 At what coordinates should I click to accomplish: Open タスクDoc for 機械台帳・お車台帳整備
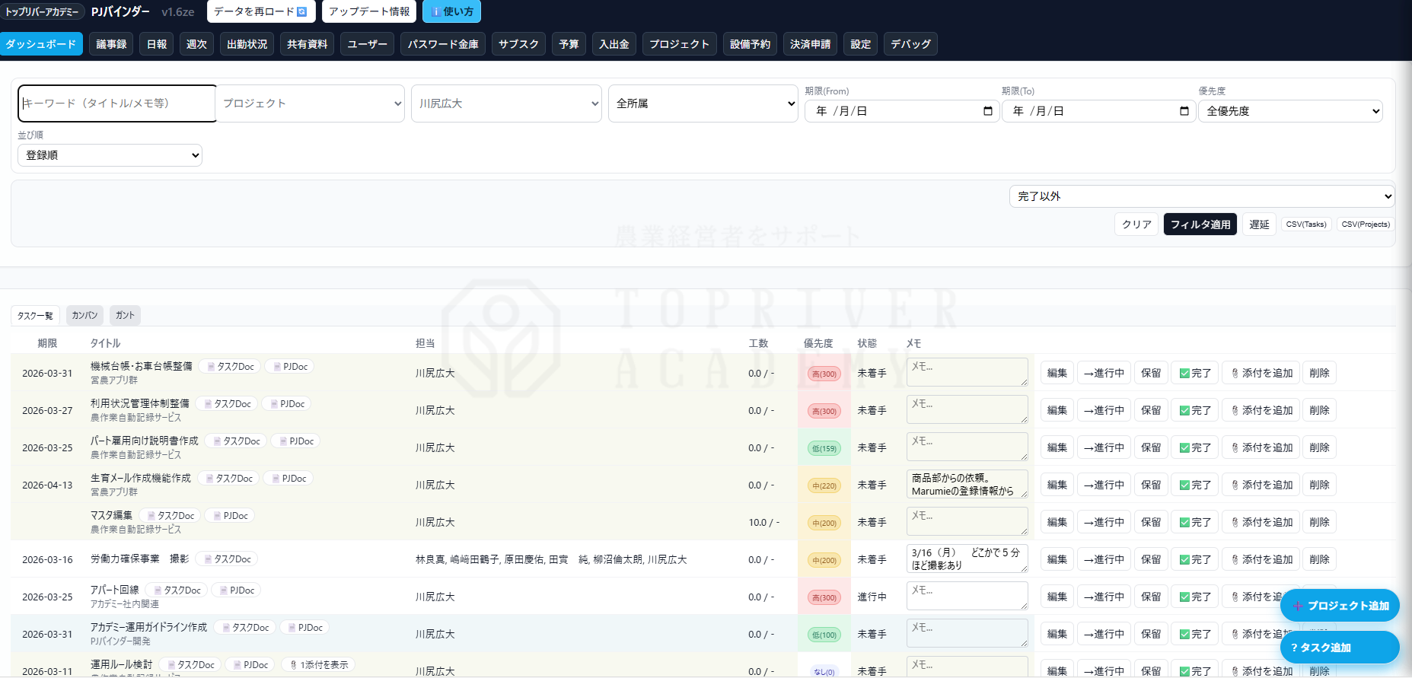click(x=230, y=367)
